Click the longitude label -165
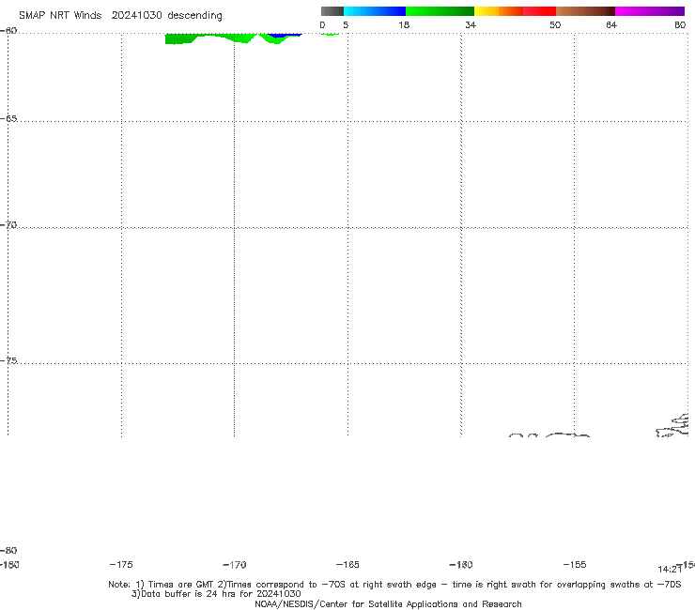Screen dimensions: 695x610 tap(347, 564)
